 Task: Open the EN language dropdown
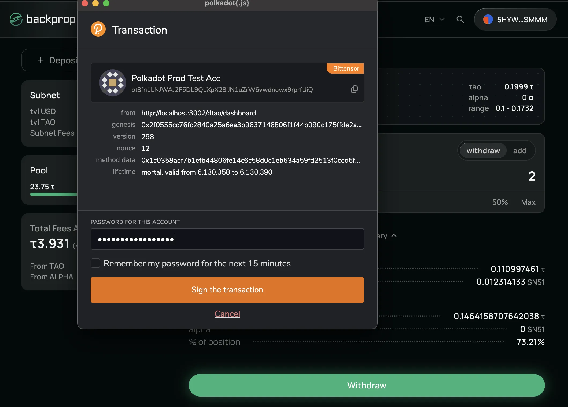click(434, 20)
